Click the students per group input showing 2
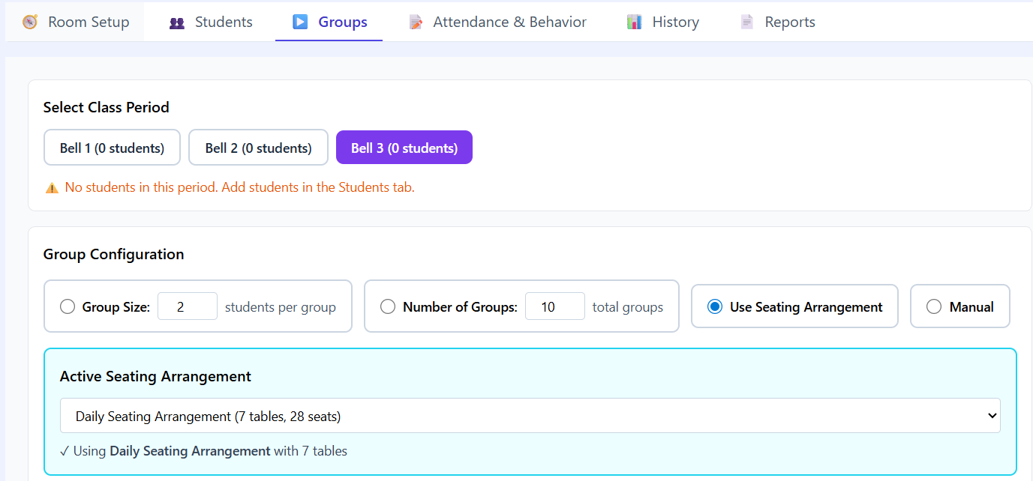 pyautogui.click(x=188, y=306)
